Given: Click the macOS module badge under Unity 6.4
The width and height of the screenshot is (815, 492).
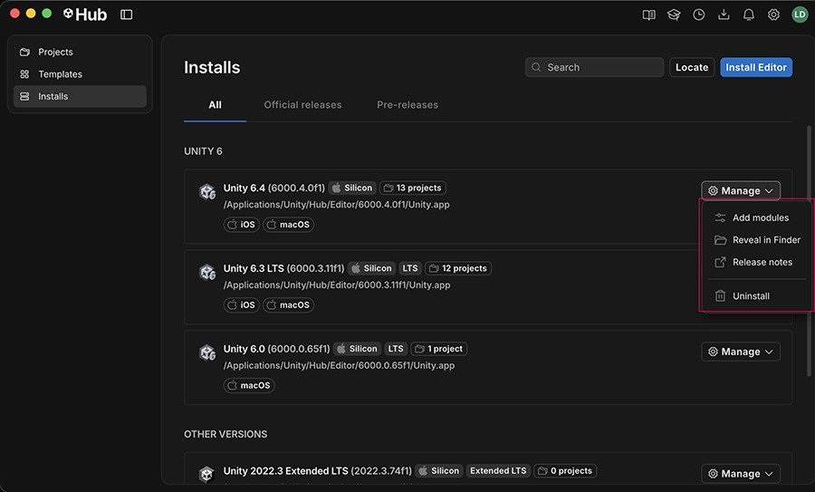Looking at the screenshot, I should click(x=289, y=225).
